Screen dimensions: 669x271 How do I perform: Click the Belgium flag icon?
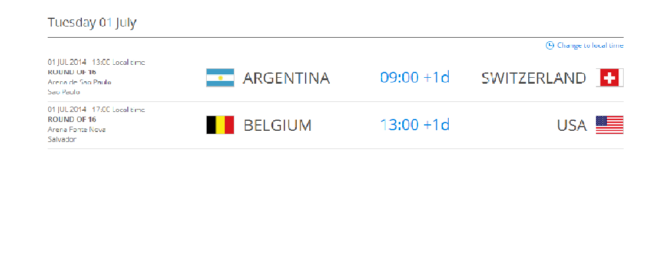point(220,125)
